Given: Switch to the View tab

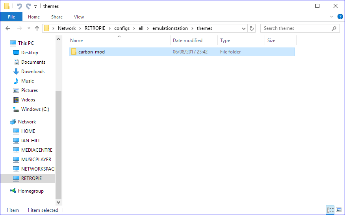Looking at the screenshot, I should (79, 17).
